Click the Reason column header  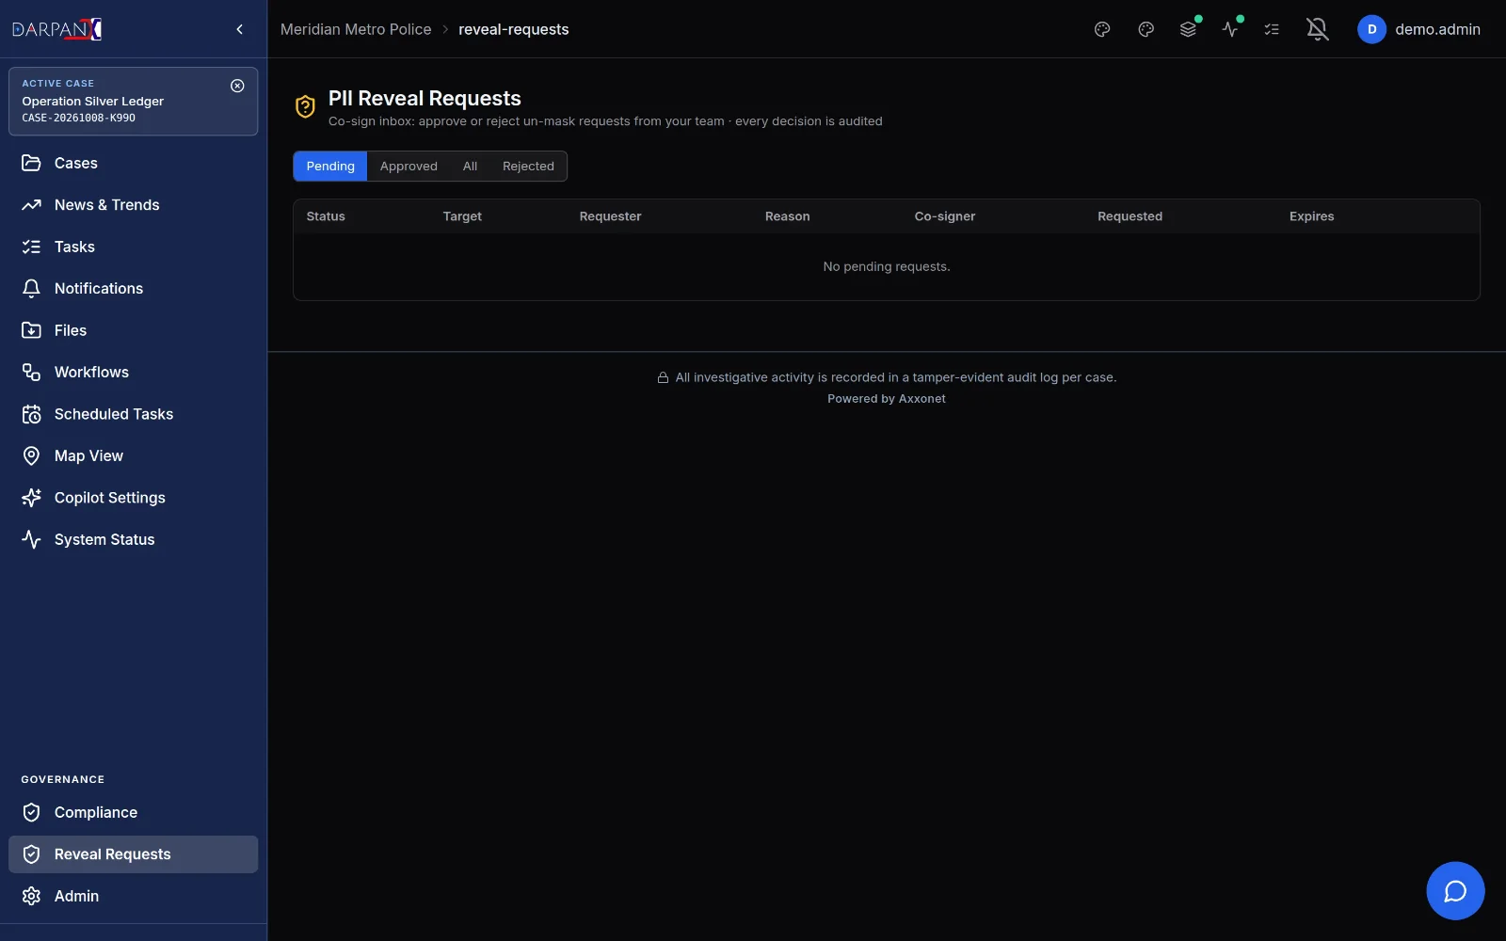[788, 216]
